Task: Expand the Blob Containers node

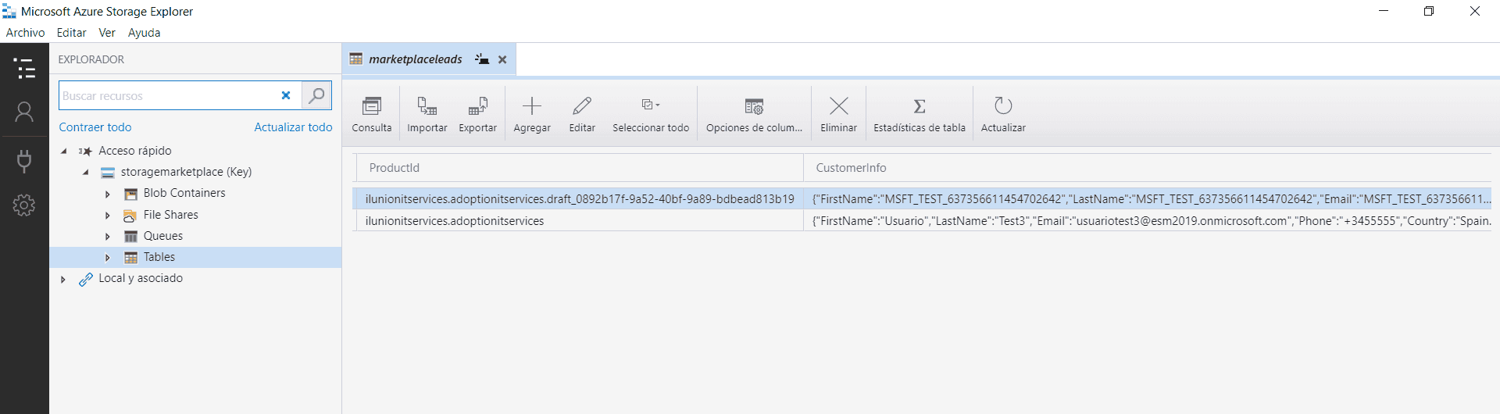Action: (108, 194)
